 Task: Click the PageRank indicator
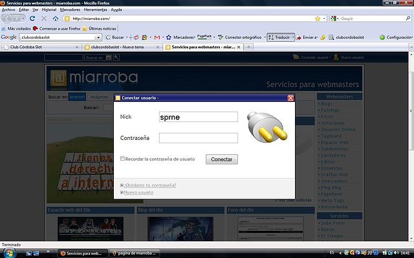(204, 37)
